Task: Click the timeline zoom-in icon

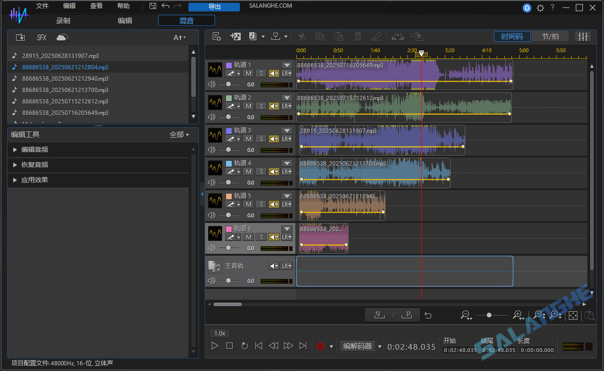Action: click(x=518, y=315)
